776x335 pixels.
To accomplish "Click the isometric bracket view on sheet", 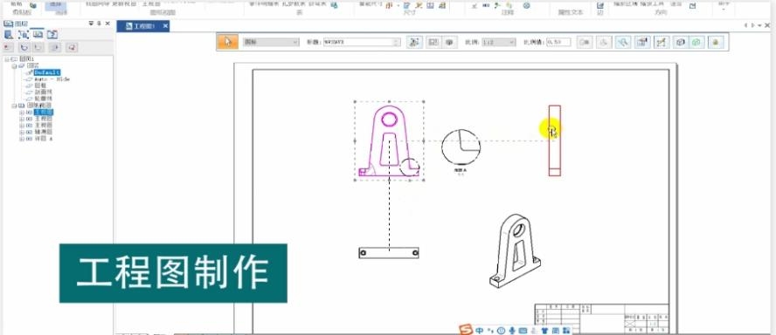I will tap(515, 250).
